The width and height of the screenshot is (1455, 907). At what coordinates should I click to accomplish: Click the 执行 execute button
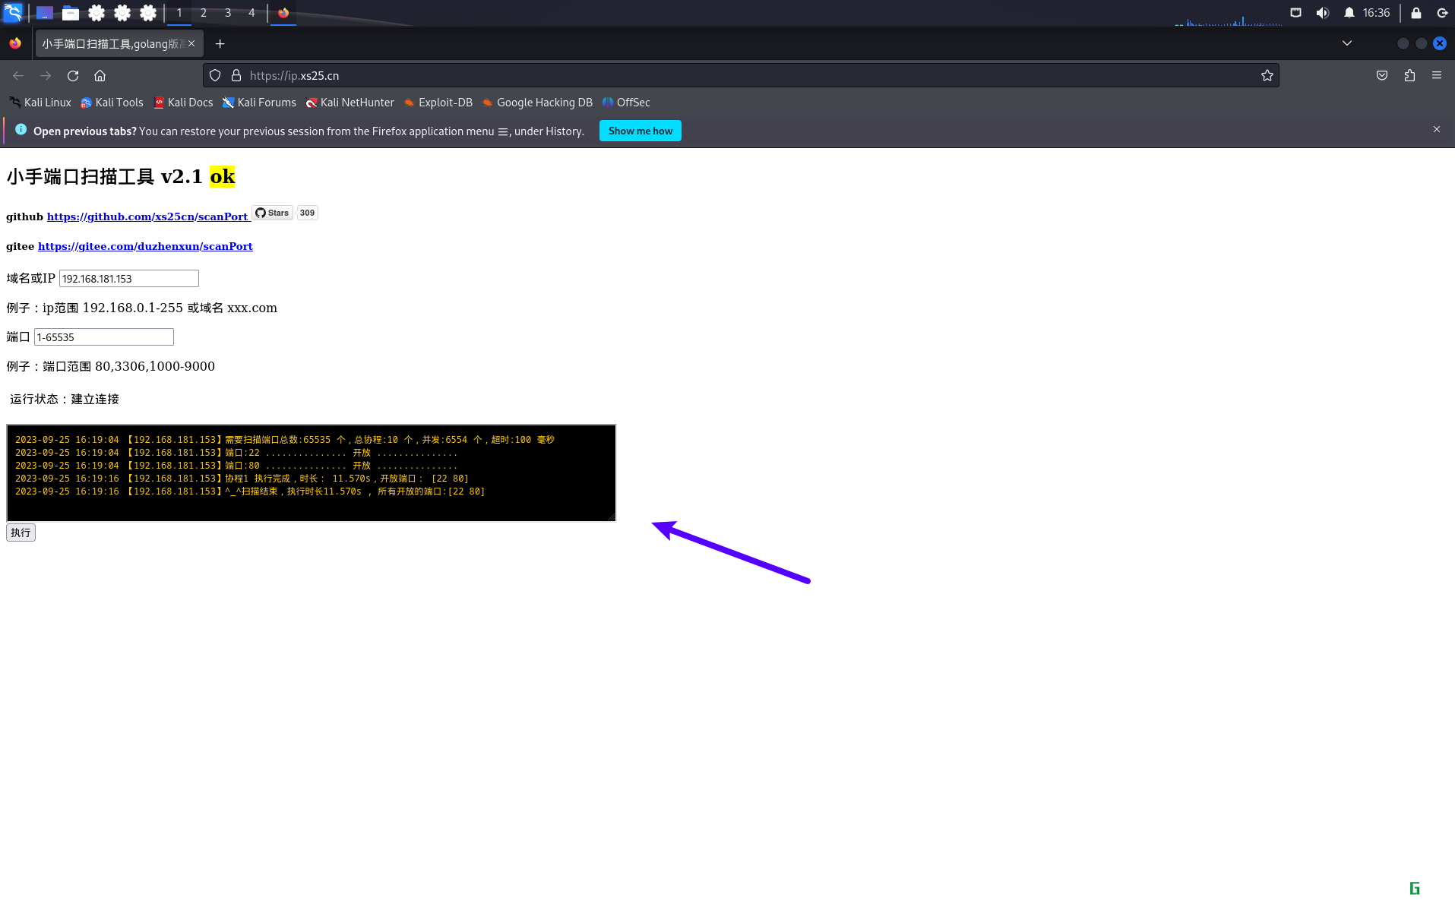[x=21, y=533]
